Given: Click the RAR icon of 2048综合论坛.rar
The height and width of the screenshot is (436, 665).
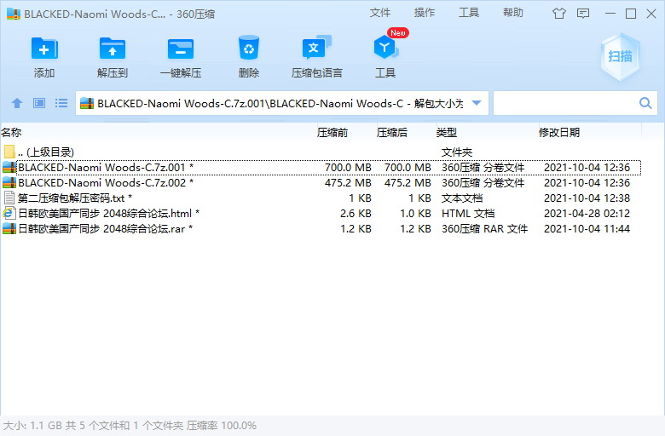Looking at the screenshot, I should coord(9,228).
